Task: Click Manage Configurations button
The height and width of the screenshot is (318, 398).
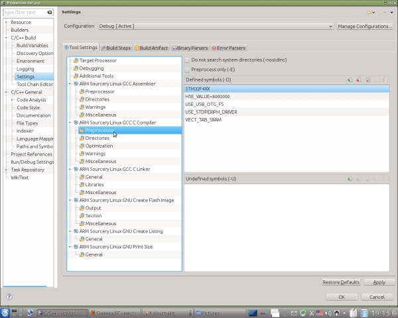Action: click(365, 26)
